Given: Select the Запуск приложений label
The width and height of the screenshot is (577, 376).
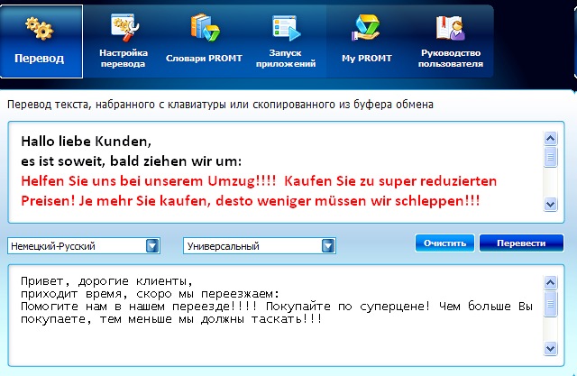Looking at the screenshot, I should (286, 58).
